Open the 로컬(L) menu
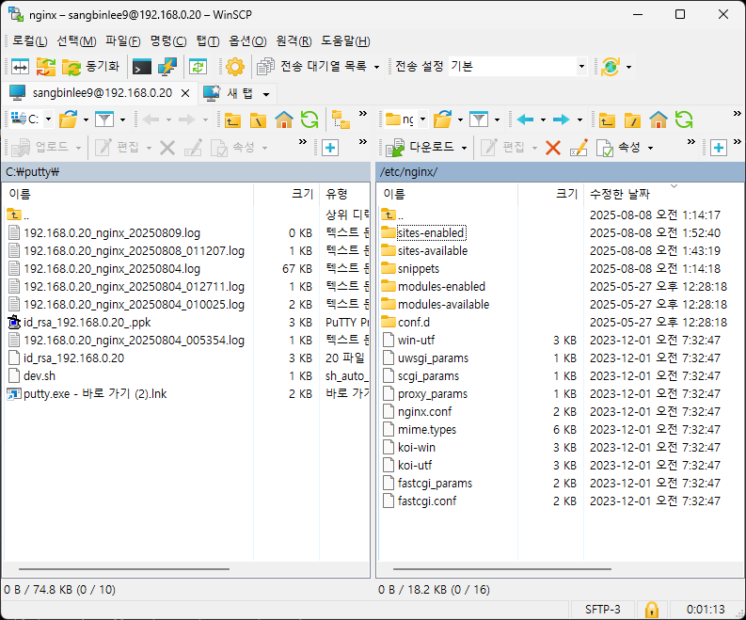The width and height of the screenshot is (746, 620). 29,41
